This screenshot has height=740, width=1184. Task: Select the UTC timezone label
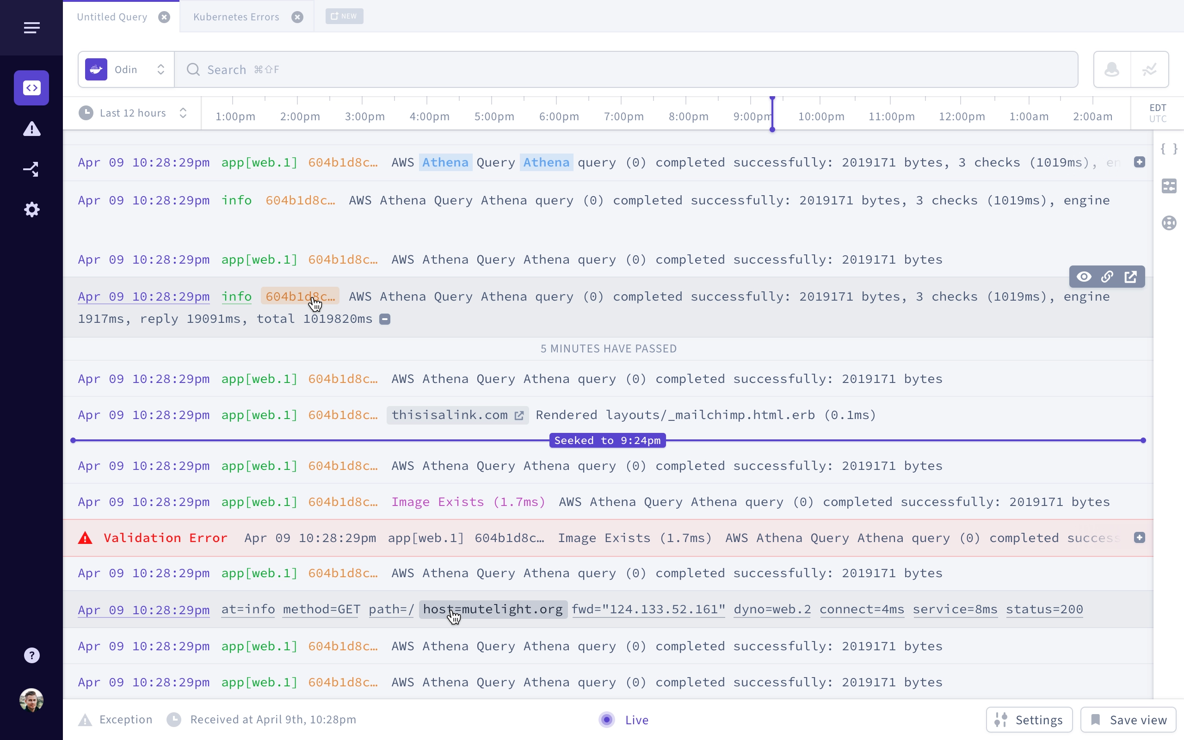pos(1158,119)
